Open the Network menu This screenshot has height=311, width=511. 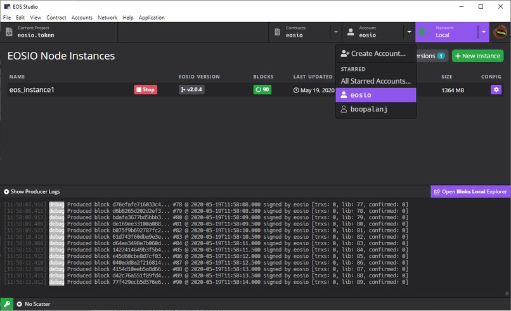pyautogui.click(x=108, y=18)
